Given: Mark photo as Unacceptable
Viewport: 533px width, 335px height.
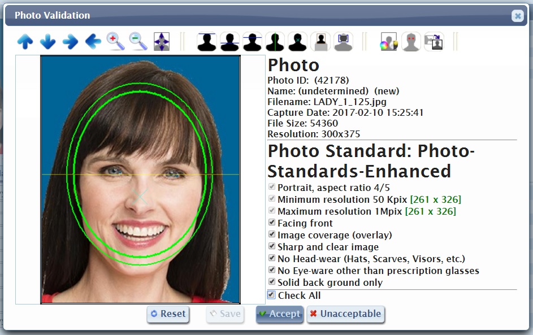Looking at the screenshot, I should [346, 314].
